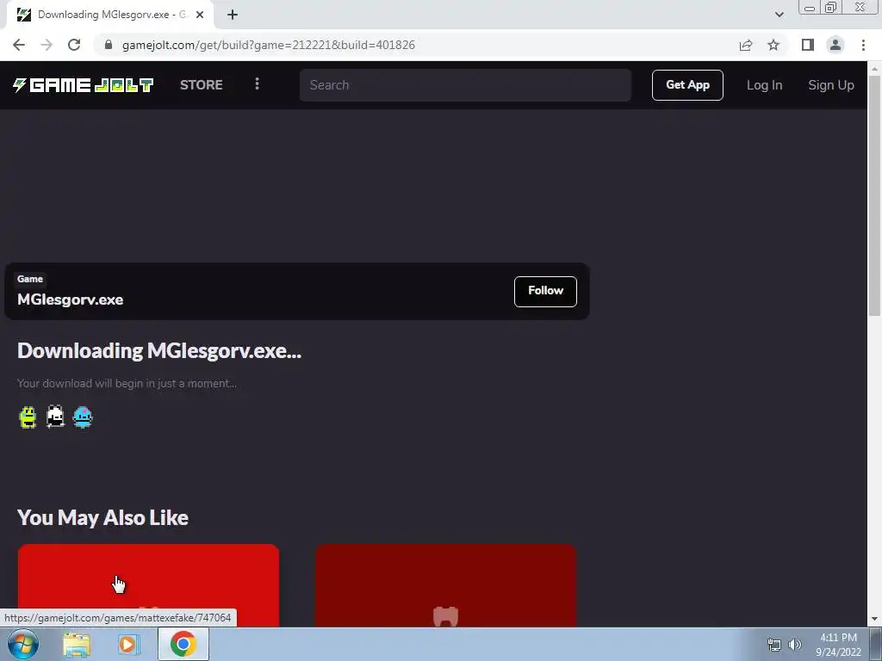This screenshot has height=661, width=882.
Task: Click the Log In link
Action: click(765, 85)
